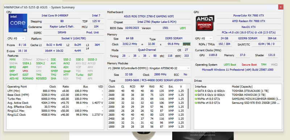The height and width of the screenshot is (140, 290).
Task: Click PowerColor RX 7900 XTX field
Action: [249, 16]
